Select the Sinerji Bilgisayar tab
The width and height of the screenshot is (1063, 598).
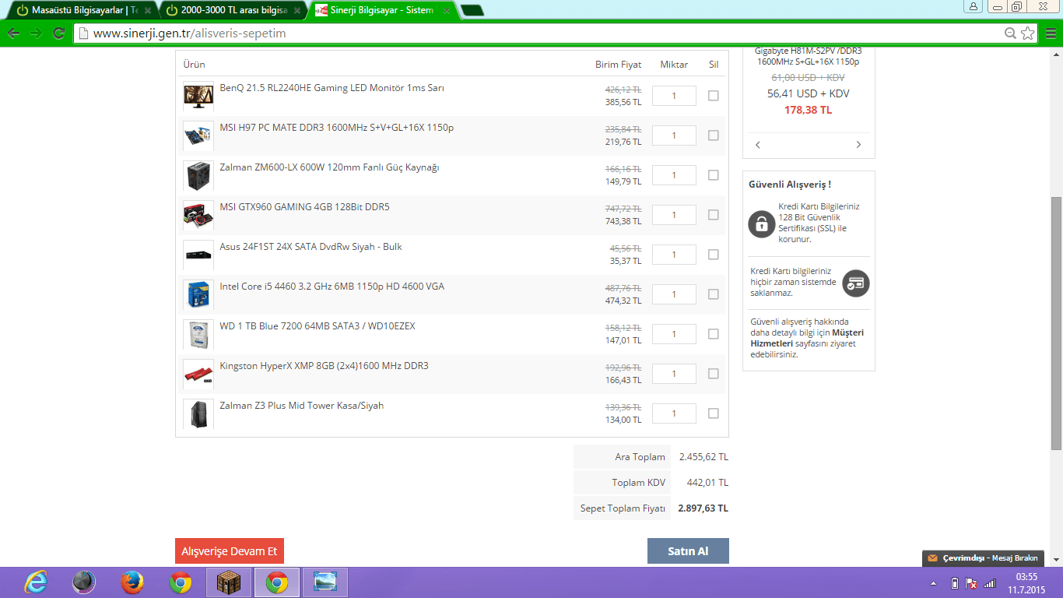(381, 11)
